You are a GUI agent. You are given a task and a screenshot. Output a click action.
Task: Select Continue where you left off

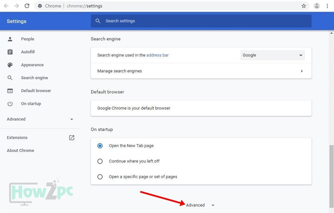click(x=100, y=161)
